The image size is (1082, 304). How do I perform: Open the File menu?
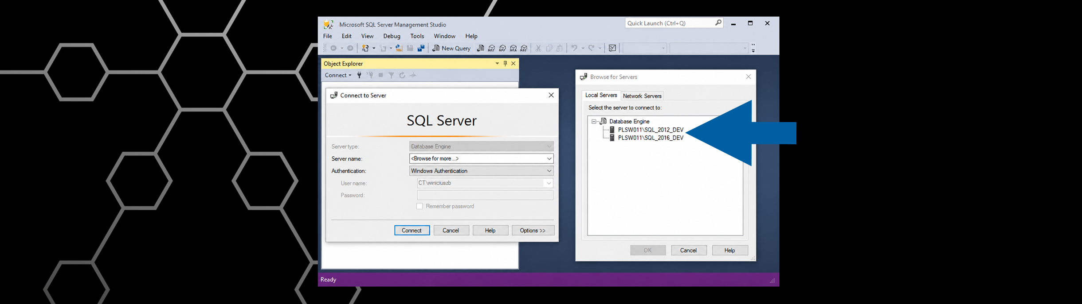pyautogui.click(x=328, y=36)
